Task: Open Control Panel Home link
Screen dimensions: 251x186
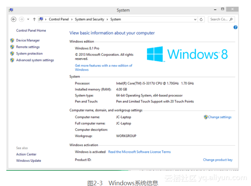Action: (31, 31)
